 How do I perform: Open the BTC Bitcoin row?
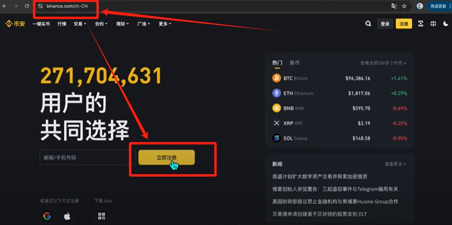[x=340, y=78]
